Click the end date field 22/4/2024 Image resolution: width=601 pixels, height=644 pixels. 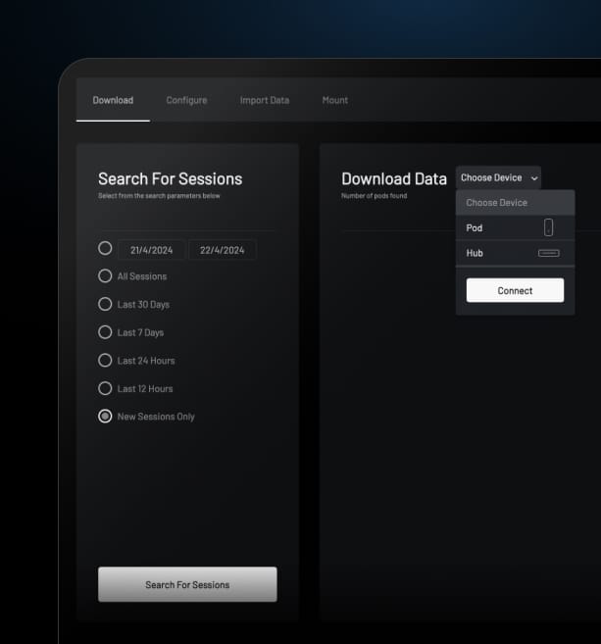pyautogui.click(x=223, y=250)
